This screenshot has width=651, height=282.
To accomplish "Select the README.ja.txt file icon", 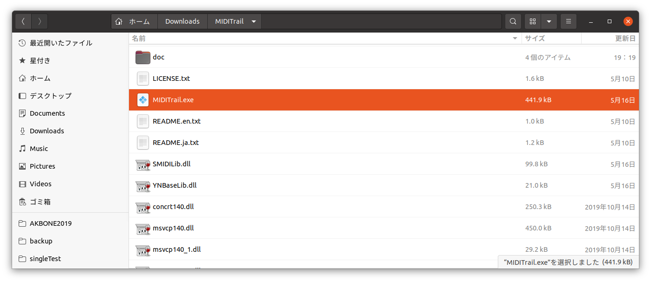I will click(143, 143).
